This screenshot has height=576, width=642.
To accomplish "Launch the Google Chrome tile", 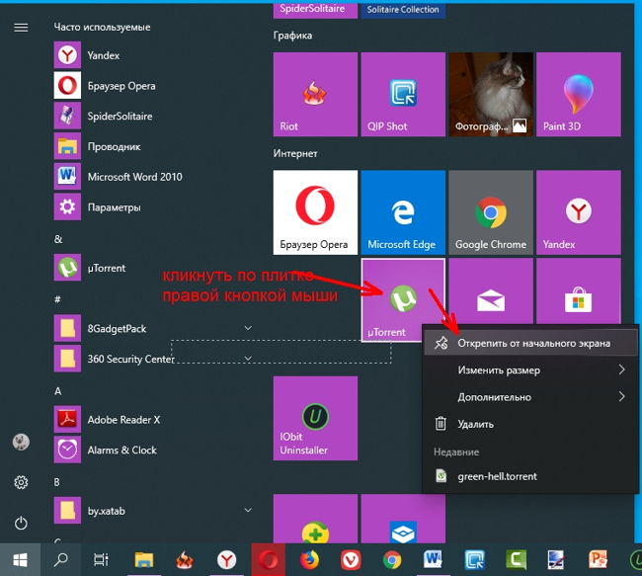I will (491, 212).
